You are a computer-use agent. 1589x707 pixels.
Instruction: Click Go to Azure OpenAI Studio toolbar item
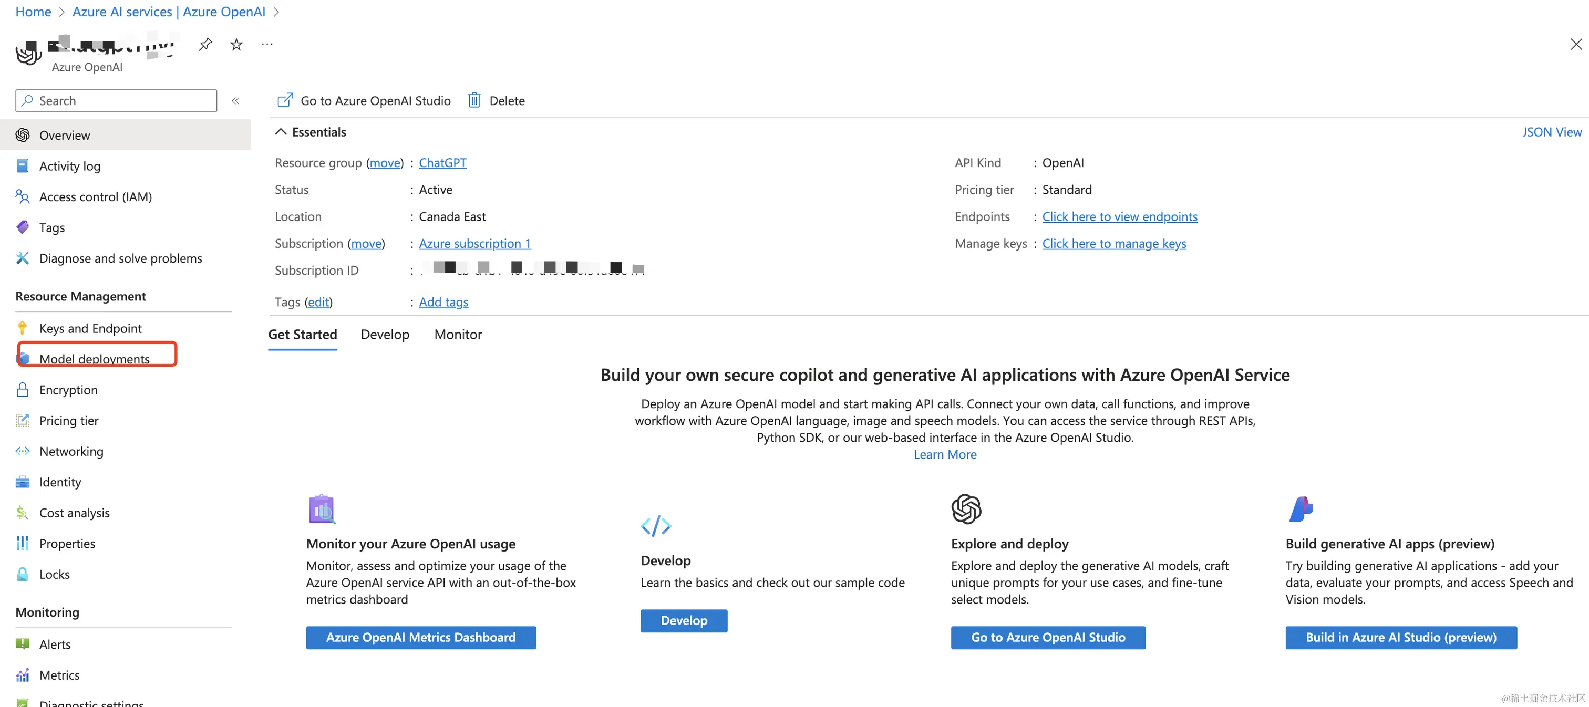coord(365,100)
